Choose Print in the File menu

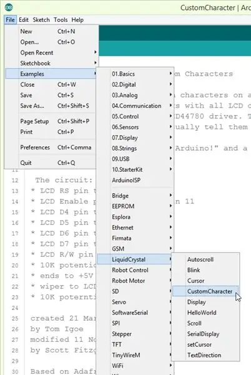51,132
